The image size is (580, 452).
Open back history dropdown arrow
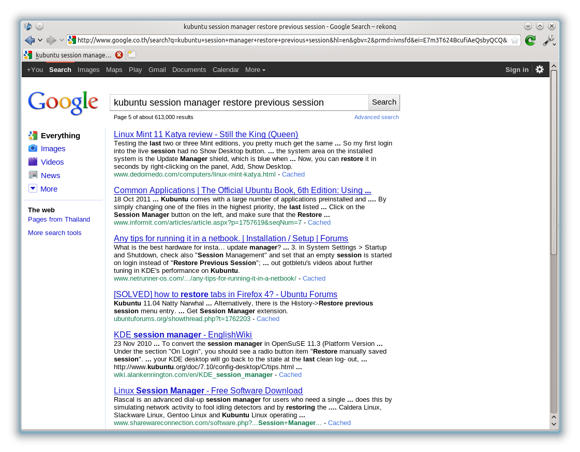pyautogui.click(x=40, y=40)
